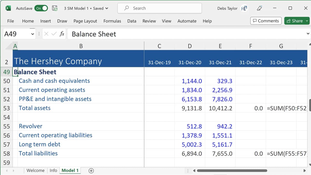Click Cash and cash equivalents label
The width and height of the screenshot is (311, 175).
(54, 81)
